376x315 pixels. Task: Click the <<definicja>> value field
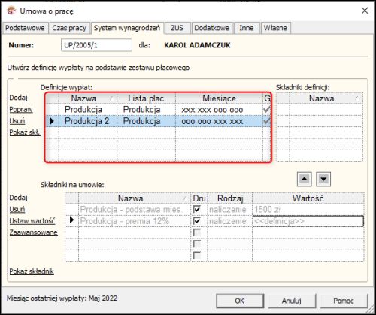(x=308, y=221)
